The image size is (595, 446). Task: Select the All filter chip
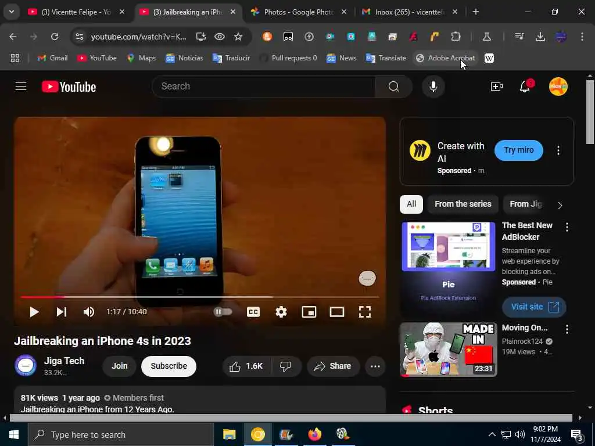tap(411, 204)
